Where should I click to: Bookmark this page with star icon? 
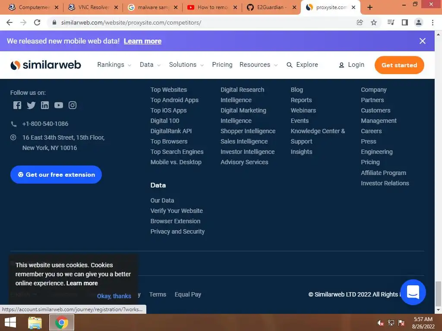374,22
